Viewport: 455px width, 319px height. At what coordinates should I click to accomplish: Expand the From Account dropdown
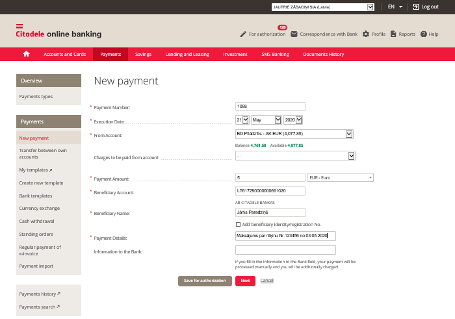(348, 134)
